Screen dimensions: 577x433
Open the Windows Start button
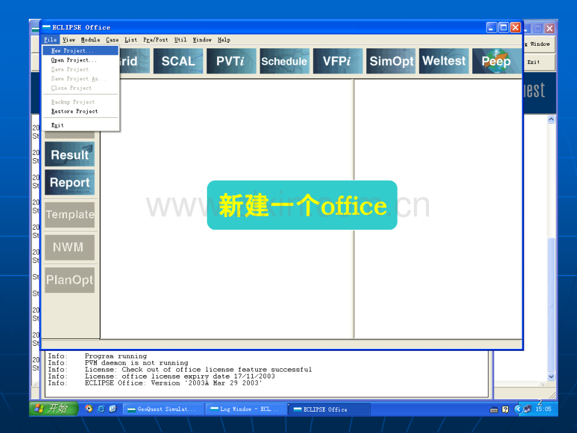(x=54, y=409)
